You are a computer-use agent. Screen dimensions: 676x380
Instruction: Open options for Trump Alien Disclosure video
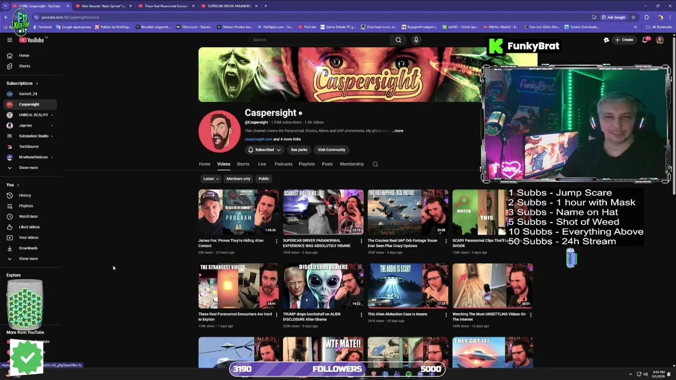[x=361, y=315]
